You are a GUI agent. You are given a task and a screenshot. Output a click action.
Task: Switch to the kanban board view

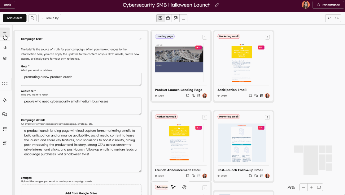click(x=176, y=18)
